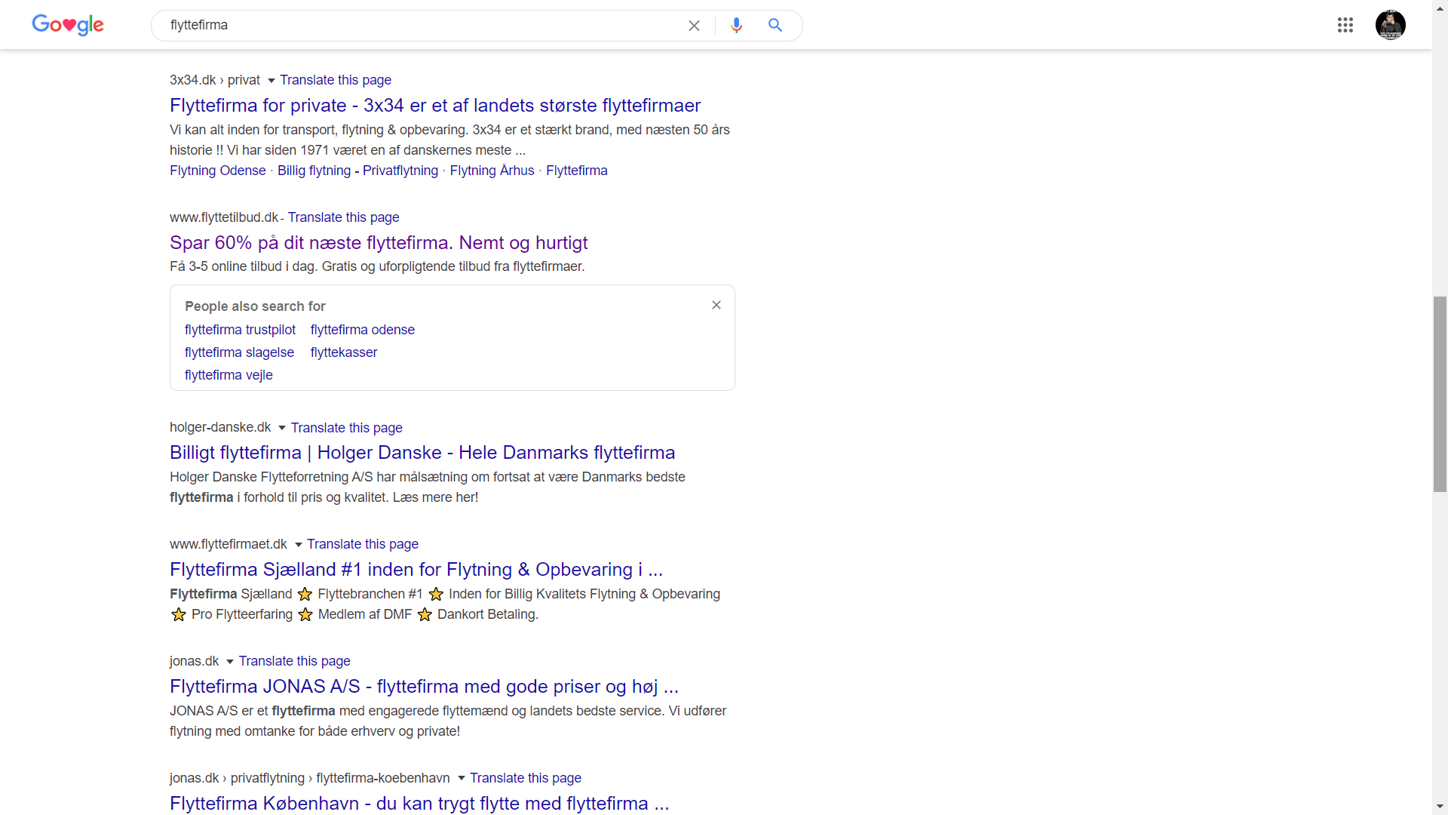The width and height of the screenshot is (1448, 815).
Task: Open the Google logo homepage
Action: [x=68, y=25]
